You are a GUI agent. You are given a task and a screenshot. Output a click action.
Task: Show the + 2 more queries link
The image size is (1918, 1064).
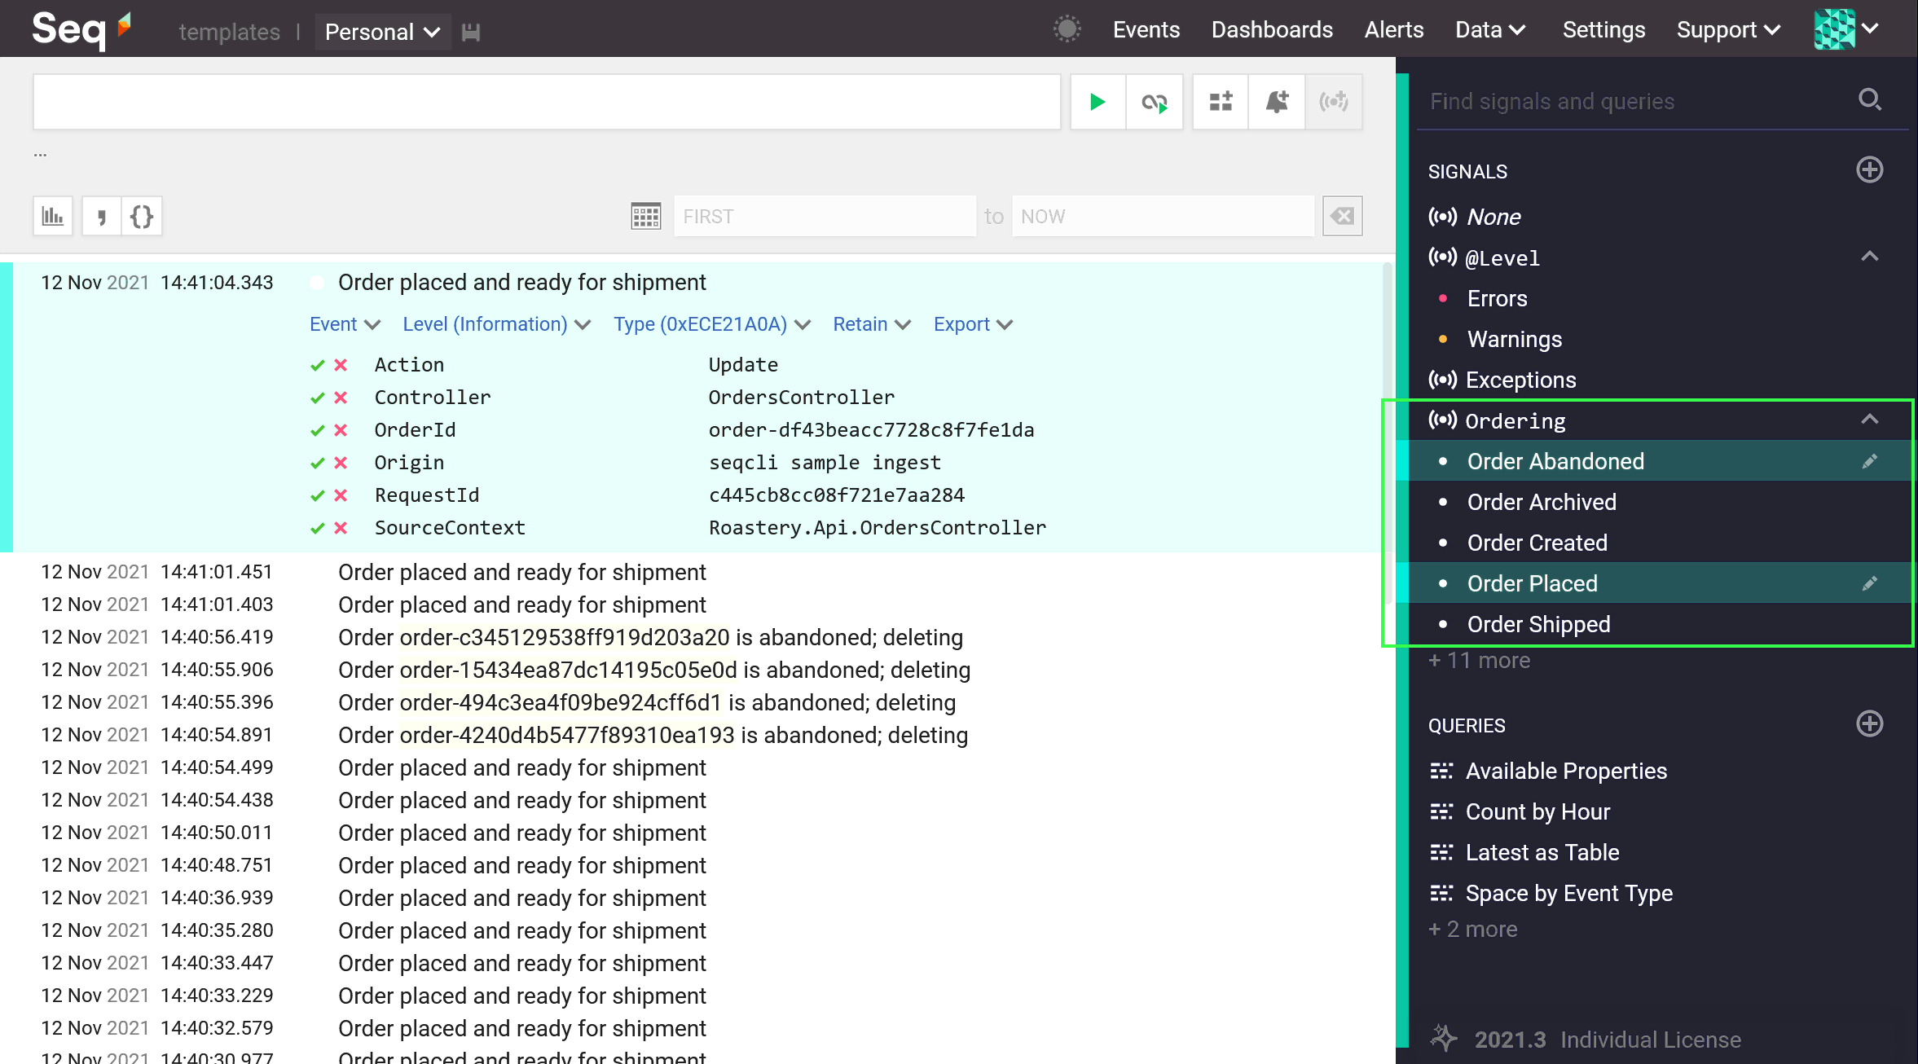(x=1472, y=930)
